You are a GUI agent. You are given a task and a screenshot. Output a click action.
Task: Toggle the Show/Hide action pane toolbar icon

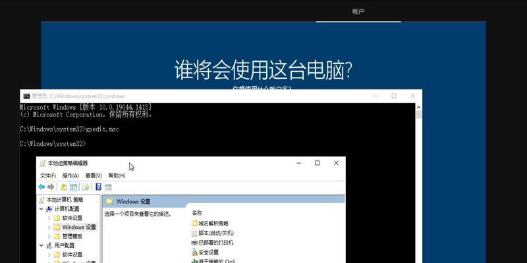[108, 187]
